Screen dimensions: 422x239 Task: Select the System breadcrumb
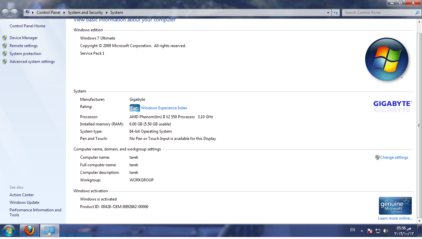click(117, 13)
